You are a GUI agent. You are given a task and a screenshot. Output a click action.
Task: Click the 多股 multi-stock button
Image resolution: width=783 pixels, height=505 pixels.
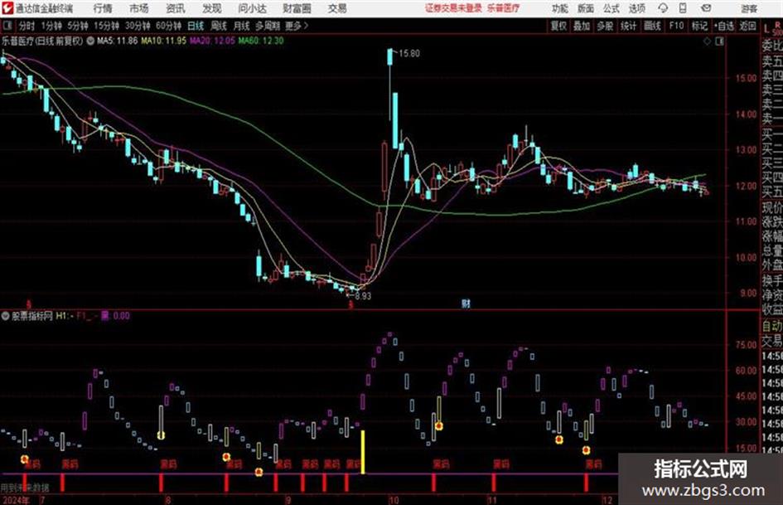point(605,26)
